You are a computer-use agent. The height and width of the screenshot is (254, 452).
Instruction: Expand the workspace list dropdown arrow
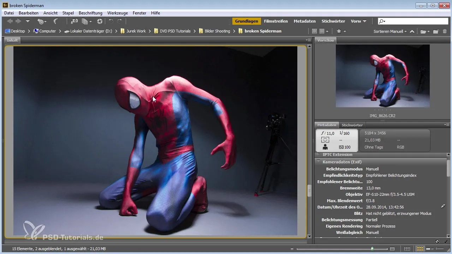tap(364, 21)
